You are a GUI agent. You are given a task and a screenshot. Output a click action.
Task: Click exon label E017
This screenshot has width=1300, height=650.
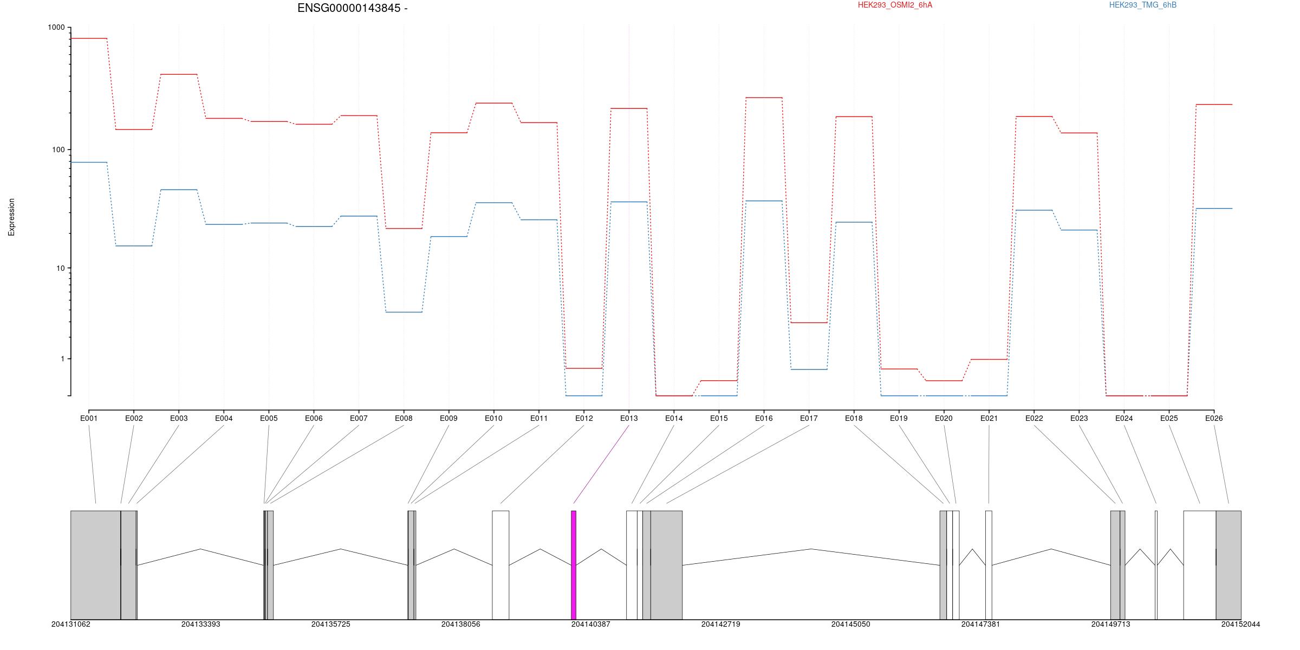[x=809, y=418]
